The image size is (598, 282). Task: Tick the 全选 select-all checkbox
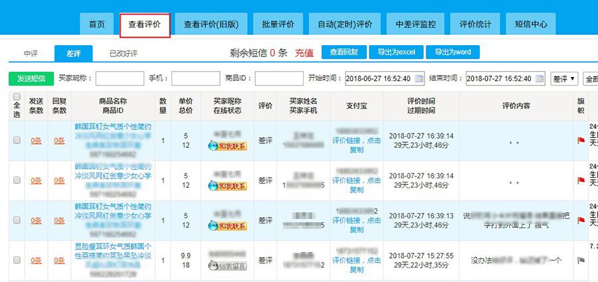[17, 97]
